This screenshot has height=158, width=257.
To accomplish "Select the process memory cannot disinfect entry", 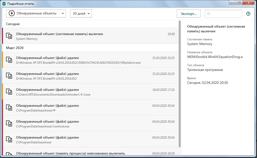I will [x=90, y=152].
